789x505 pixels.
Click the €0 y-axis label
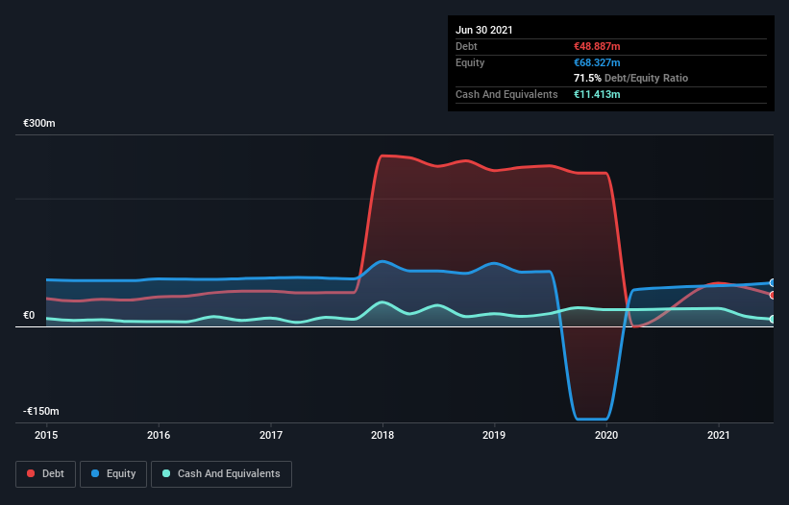tap(29, 315)
